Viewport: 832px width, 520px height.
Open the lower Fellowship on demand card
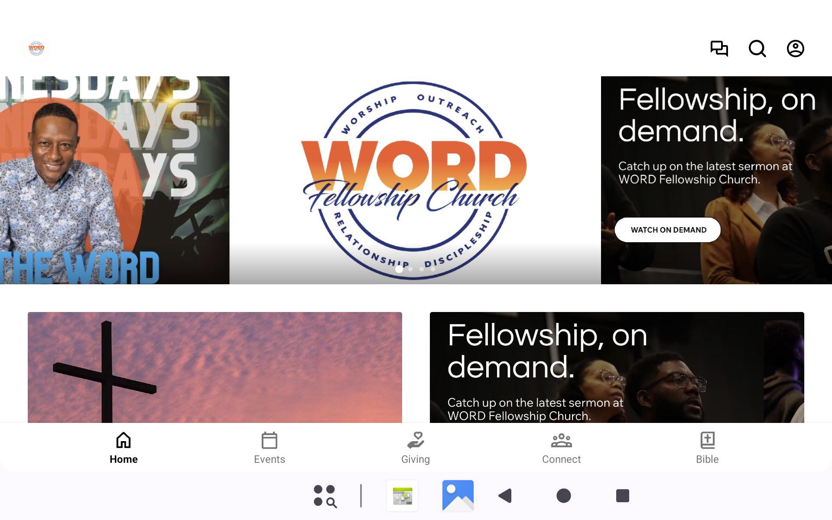click(617, 367)
